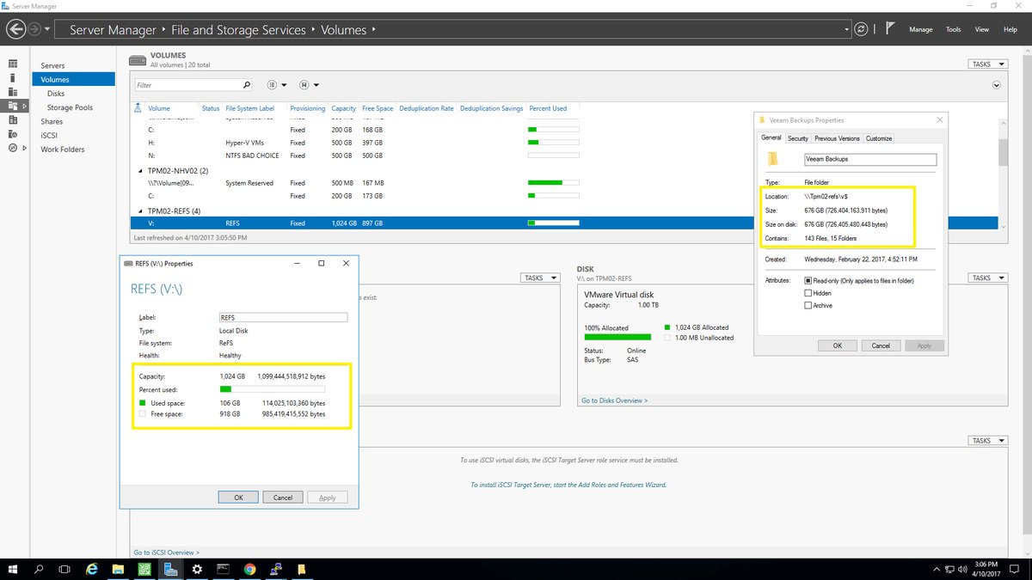Screen dimensions: 1032x580
Task: Open the Help menu
Action: (x=1010, y=30)
